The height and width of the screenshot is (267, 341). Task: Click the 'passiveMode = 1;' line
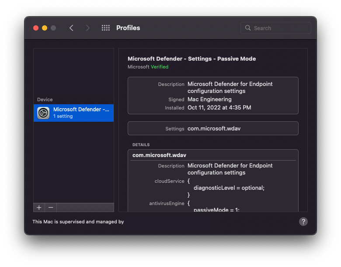click(216, 210)
